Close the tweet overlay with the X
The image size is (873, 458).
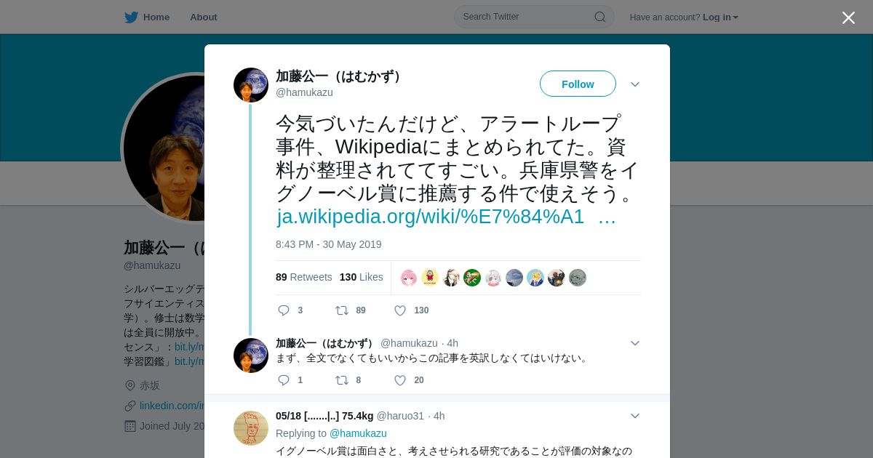pos(848,17)
